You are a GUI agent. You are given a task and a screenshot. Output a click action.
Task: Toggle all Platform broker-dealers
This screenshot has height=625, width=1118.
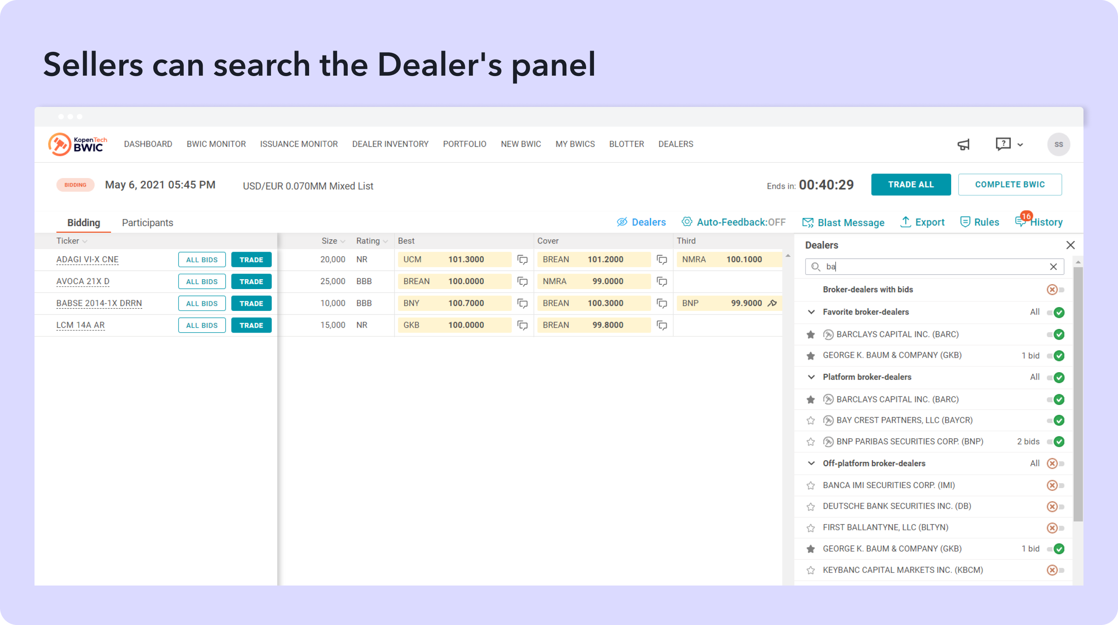pos(1056,377)
